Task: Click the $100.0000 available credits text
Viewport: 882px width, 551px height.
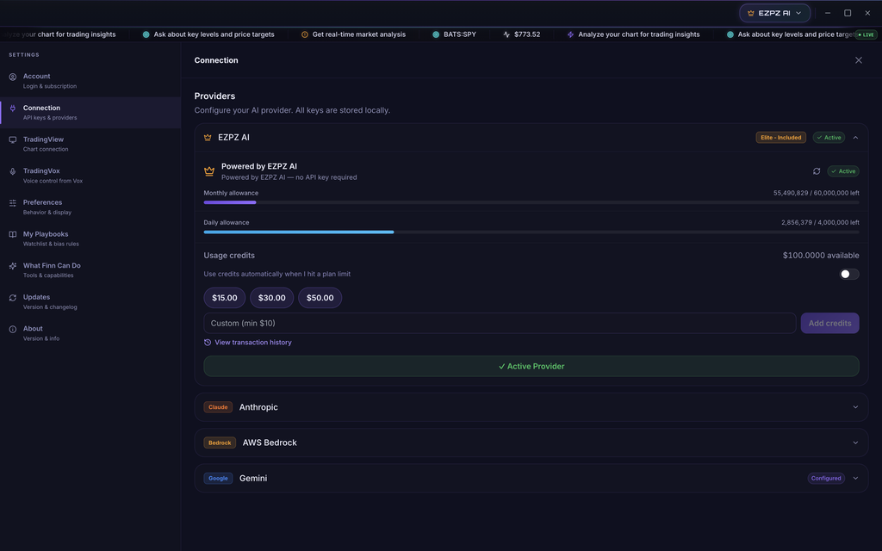Action: [x=821, y=255]
